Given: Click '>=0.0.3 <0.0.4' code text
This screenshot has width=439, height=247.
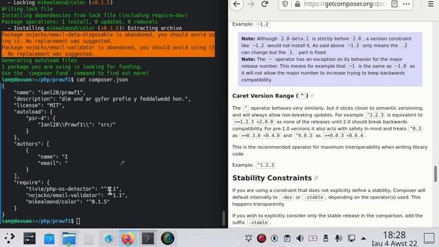Looking at the screenshot, I should (x=344, y=136).
